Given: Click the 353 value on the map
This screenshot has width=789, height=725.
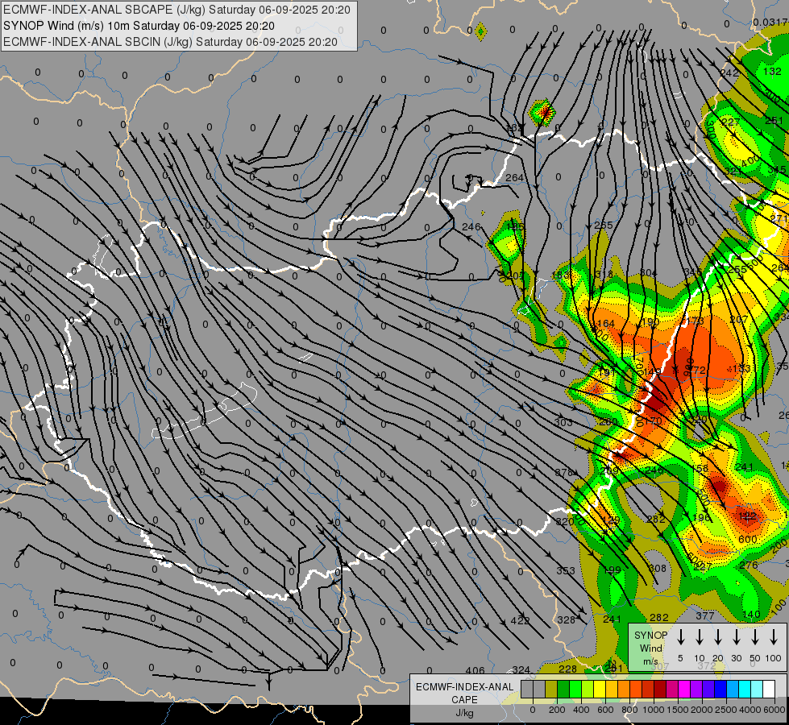Looking at the screenshot, I should coord(566,570).
